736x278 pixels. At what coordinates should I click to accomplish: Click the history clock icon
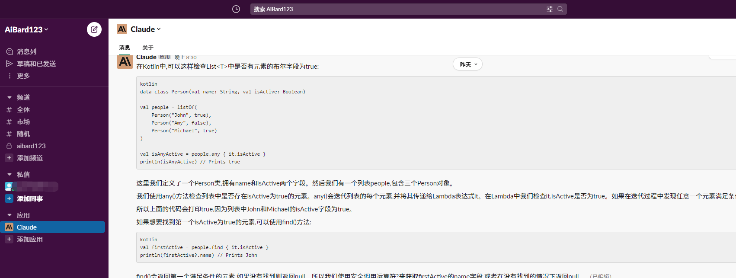tap(236, 9)
